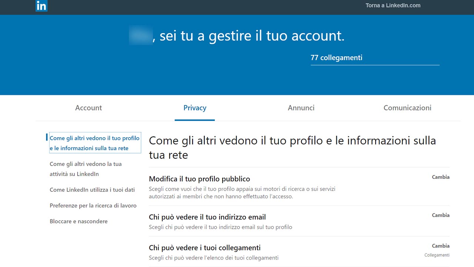This screenshot has height=267, width=474.
Task: Click Cambia for Modifica il tuo profilo pubblico
Action: pyautogui.click(x=441, y=177)
